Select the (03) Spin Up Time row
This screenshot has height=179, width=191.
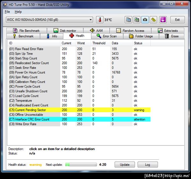pos(79,54)
